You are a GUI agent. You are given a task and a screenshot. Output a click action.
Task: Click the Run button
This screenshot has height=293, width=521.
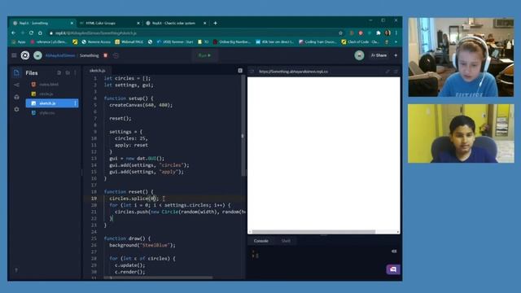(x=204, y=55)
